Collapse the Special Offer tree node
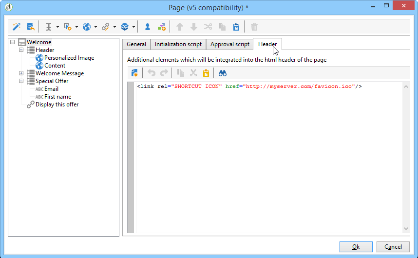Screen dimensions: 418x258 click(21, 81)
